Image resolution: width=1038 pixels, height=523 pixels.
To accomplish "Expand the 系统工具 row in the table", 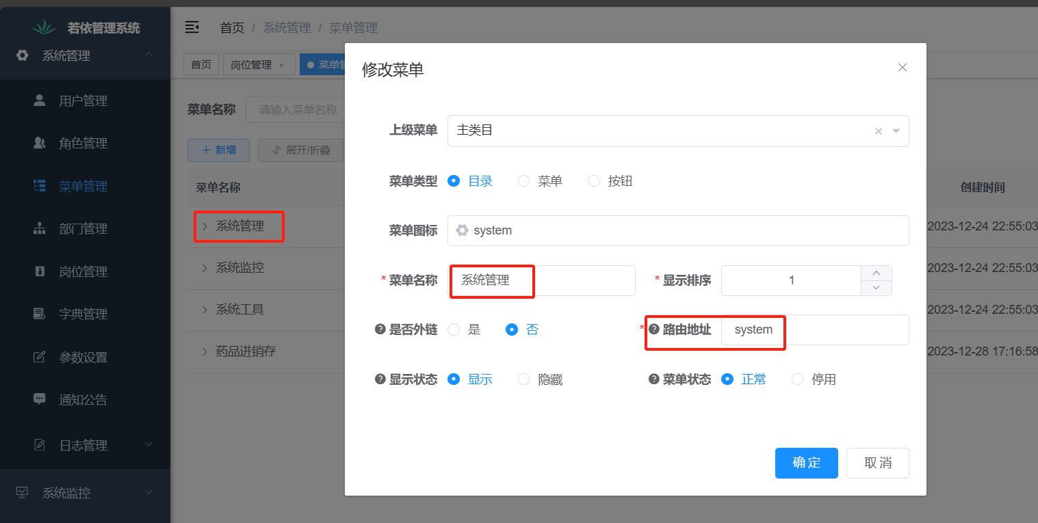I will click(205, 310).
